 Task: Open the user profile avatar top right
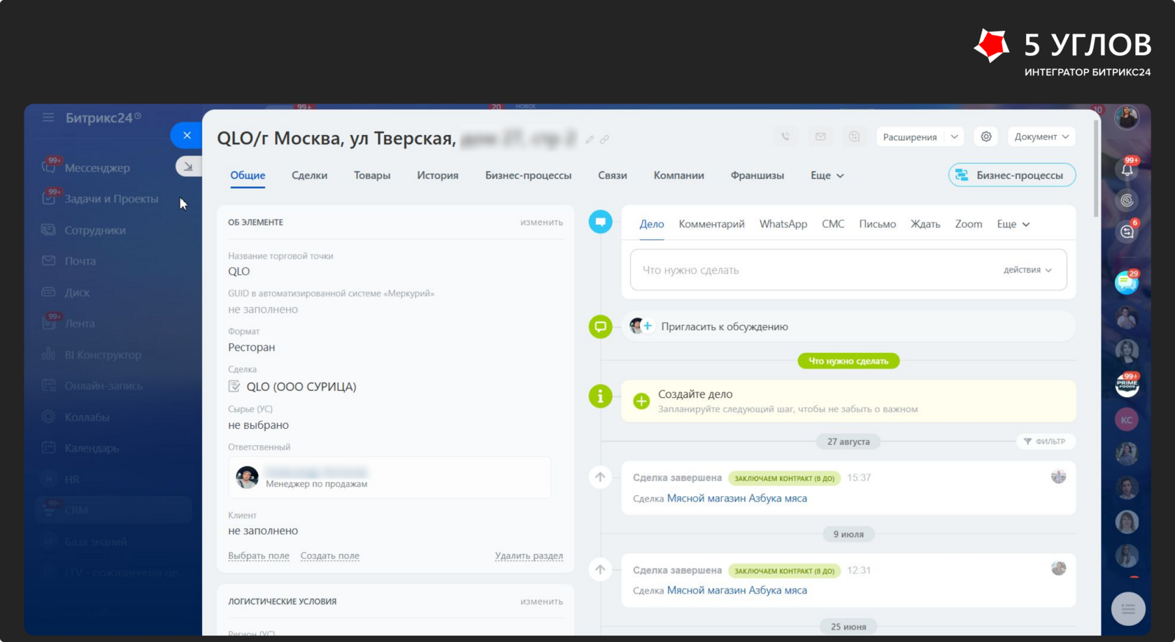pyautogui.click(x=1127, y=117)
